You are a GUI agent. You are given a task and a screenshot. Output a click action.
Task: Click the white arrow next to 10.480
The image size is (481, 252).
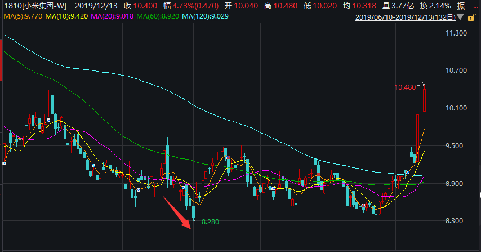click(x=421, y=85)
